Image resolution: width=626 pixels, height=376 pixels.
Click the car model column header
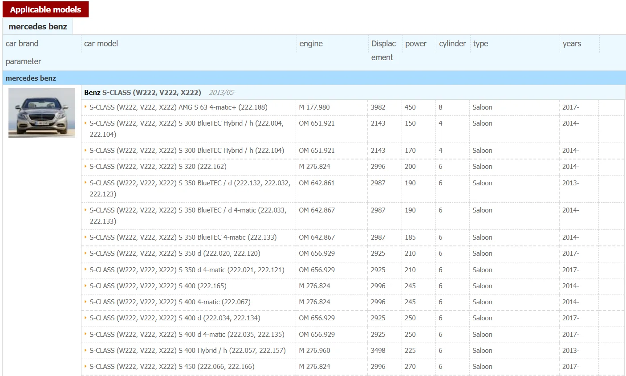pyautogui.click(x=101, y=44)
